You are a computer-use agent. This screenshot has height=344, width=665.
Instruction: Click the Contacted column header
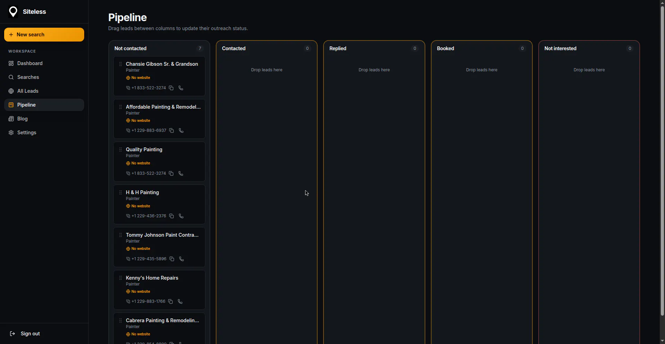[x=234, y=48]
